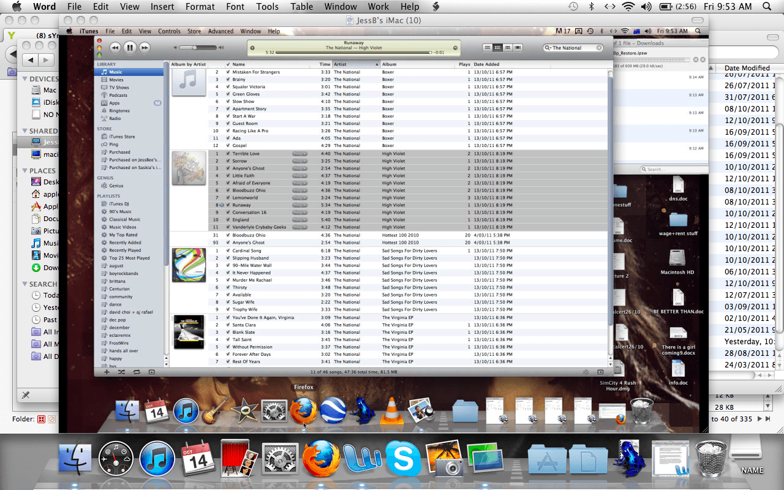Click the add playlist plus button
784x490 pixels.
(107, 372)
